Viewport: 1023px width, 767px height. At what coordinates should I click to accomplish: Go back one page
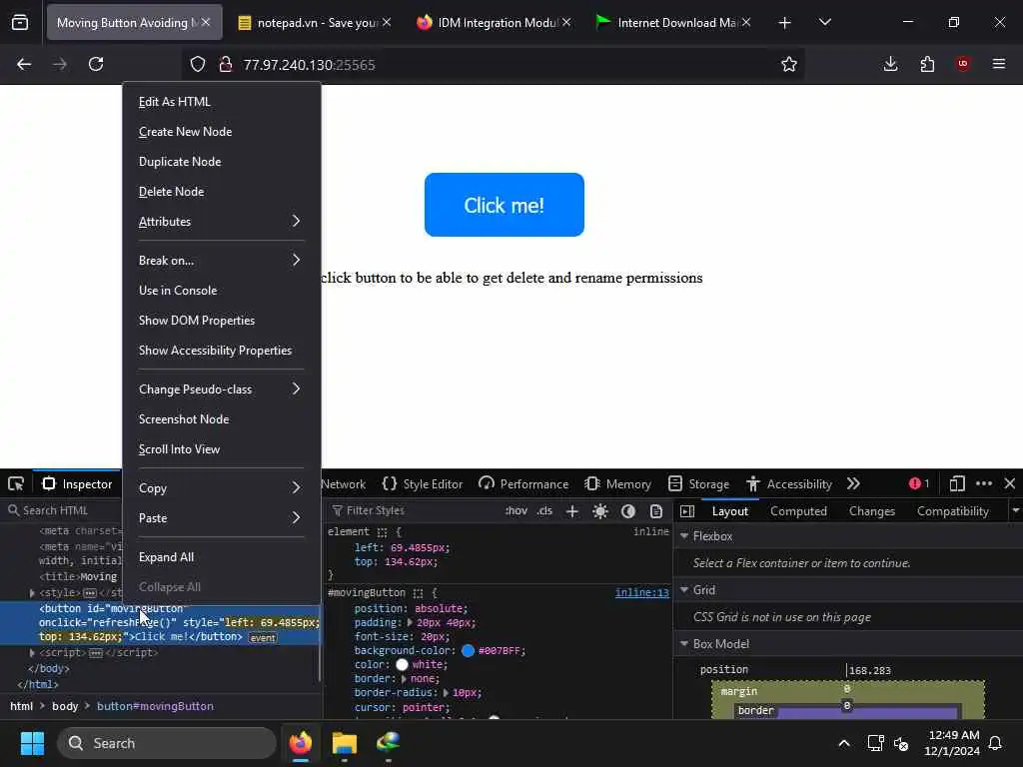click(x=24, y=64)
